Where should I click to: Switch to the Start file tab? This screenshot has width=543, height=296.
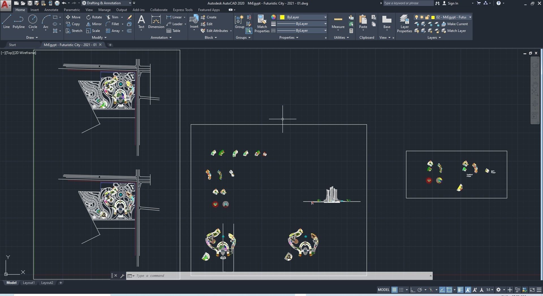12,45
